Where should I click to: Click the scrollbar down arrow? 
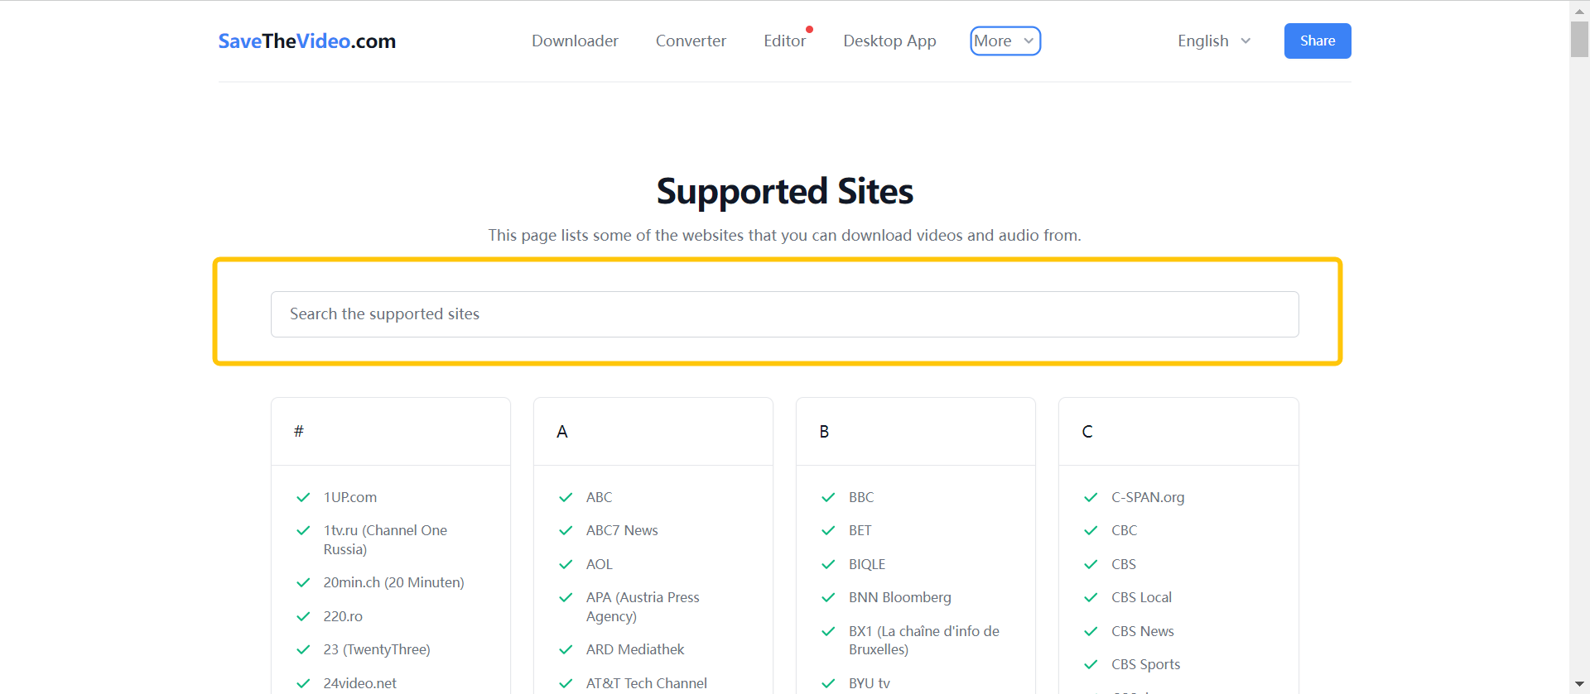(x=1579, y=683)
